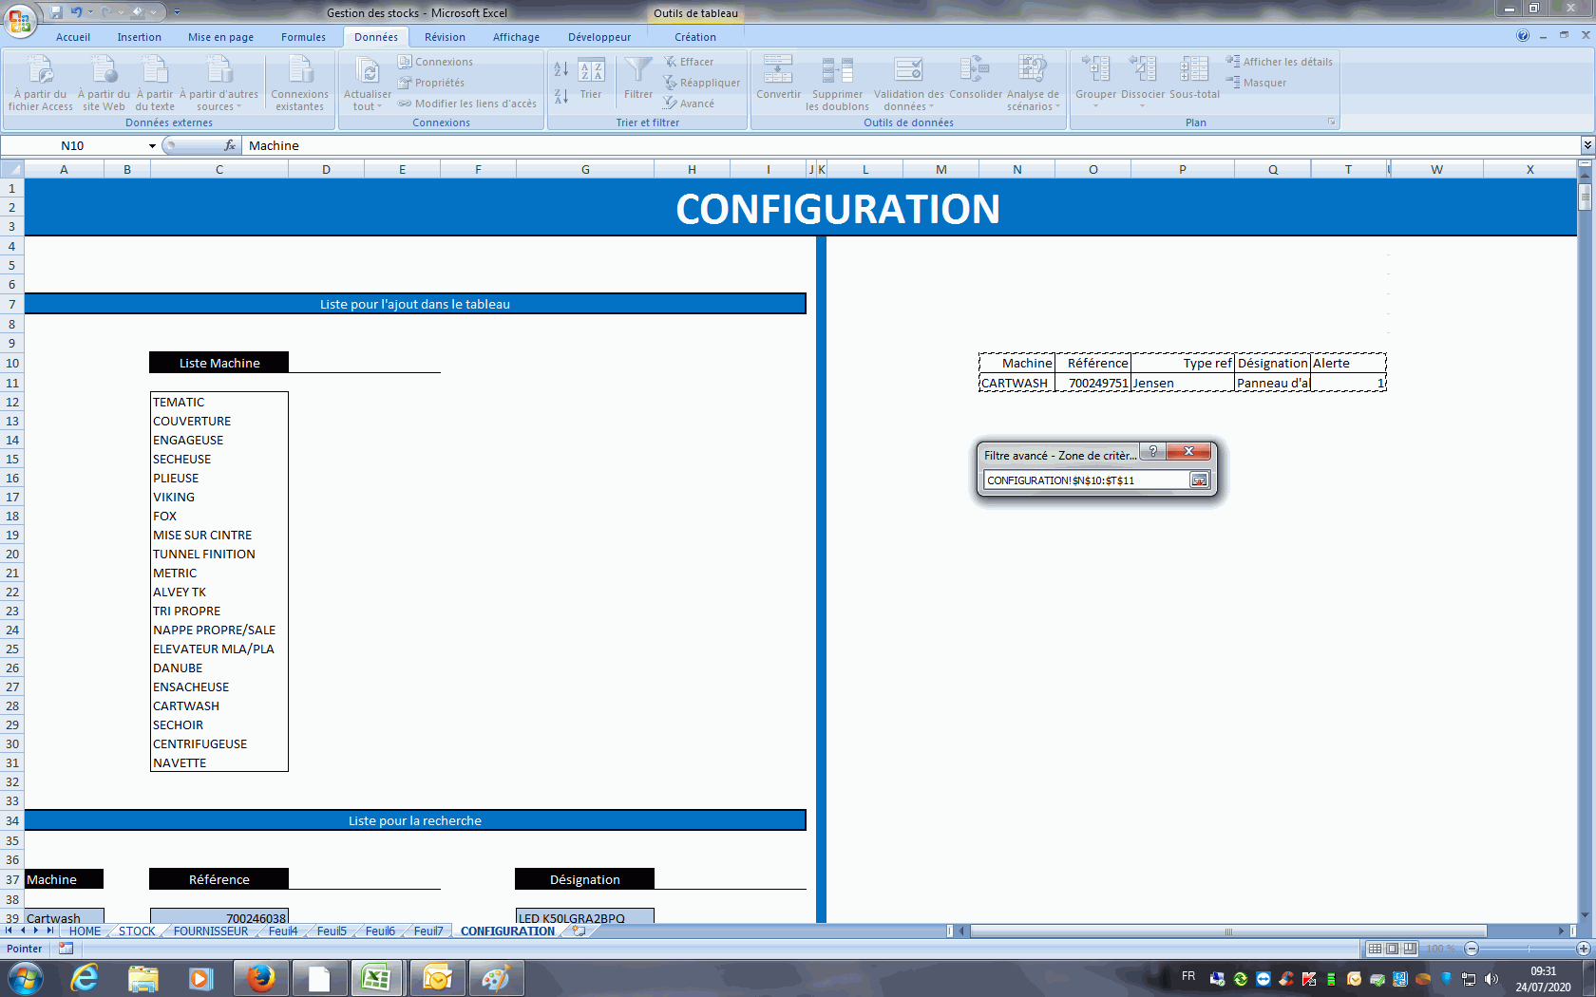Click the Office button logo
1596x997 pixels.
[x=19, y=19]
